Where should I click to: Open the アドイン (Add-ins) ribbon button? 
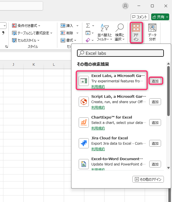136,33
